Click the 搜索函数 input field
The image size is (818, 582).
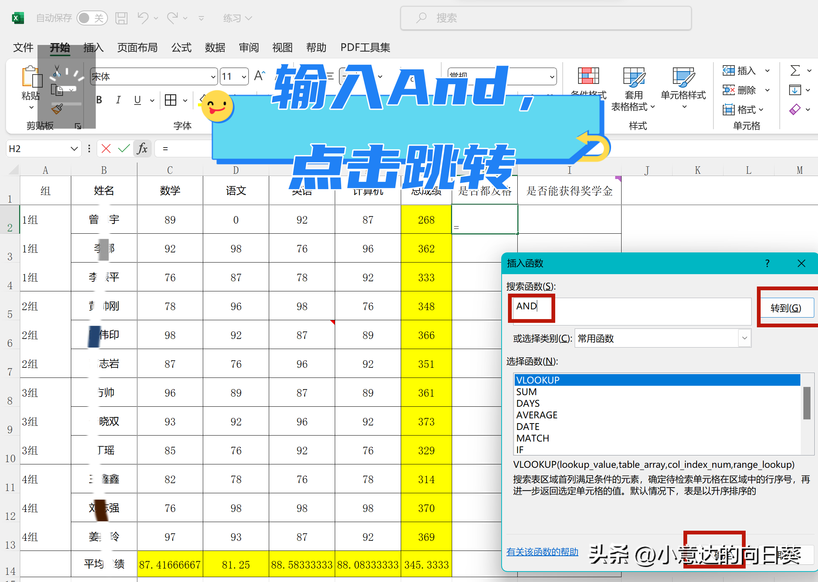pos(632,311)
